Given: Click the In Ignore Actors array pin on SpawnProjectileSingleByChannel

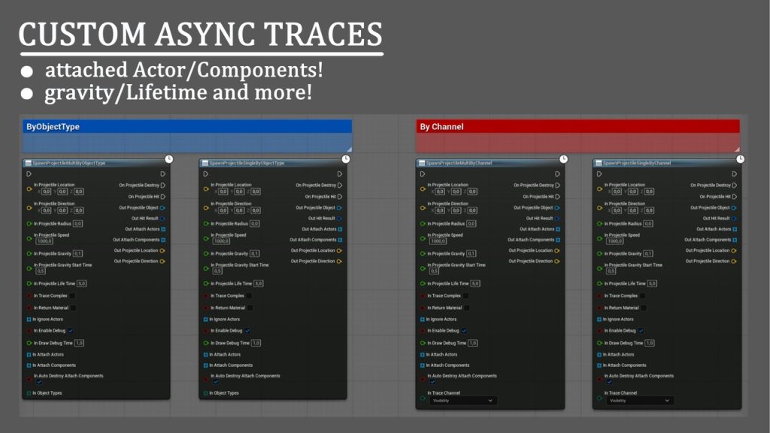Looking at the screenshot, I should (602, 319).
